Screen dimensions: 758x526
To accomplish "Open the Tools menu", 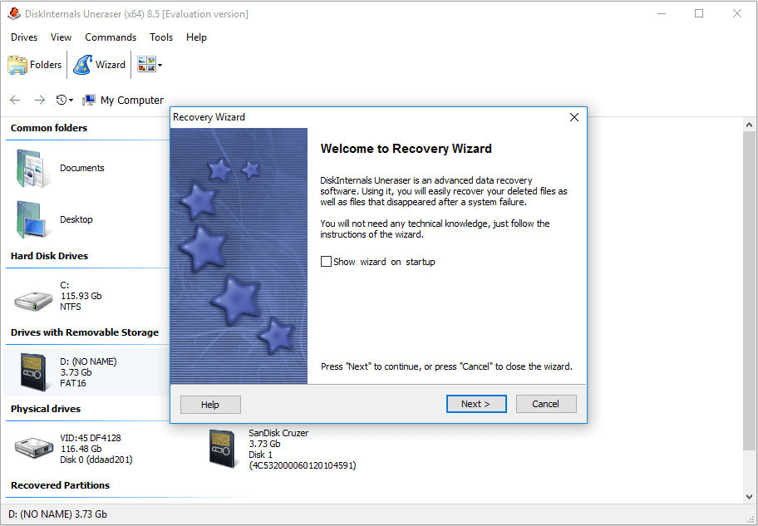I will [x=161, y=37].
